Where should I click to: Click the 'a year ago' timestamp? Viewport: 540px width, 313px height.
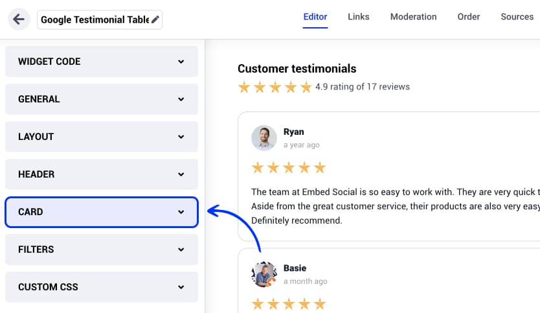pos(302,145)
